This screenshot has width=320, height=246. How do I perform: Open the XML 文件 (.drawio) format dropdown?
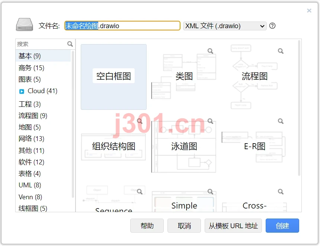[x=225, y=26]
